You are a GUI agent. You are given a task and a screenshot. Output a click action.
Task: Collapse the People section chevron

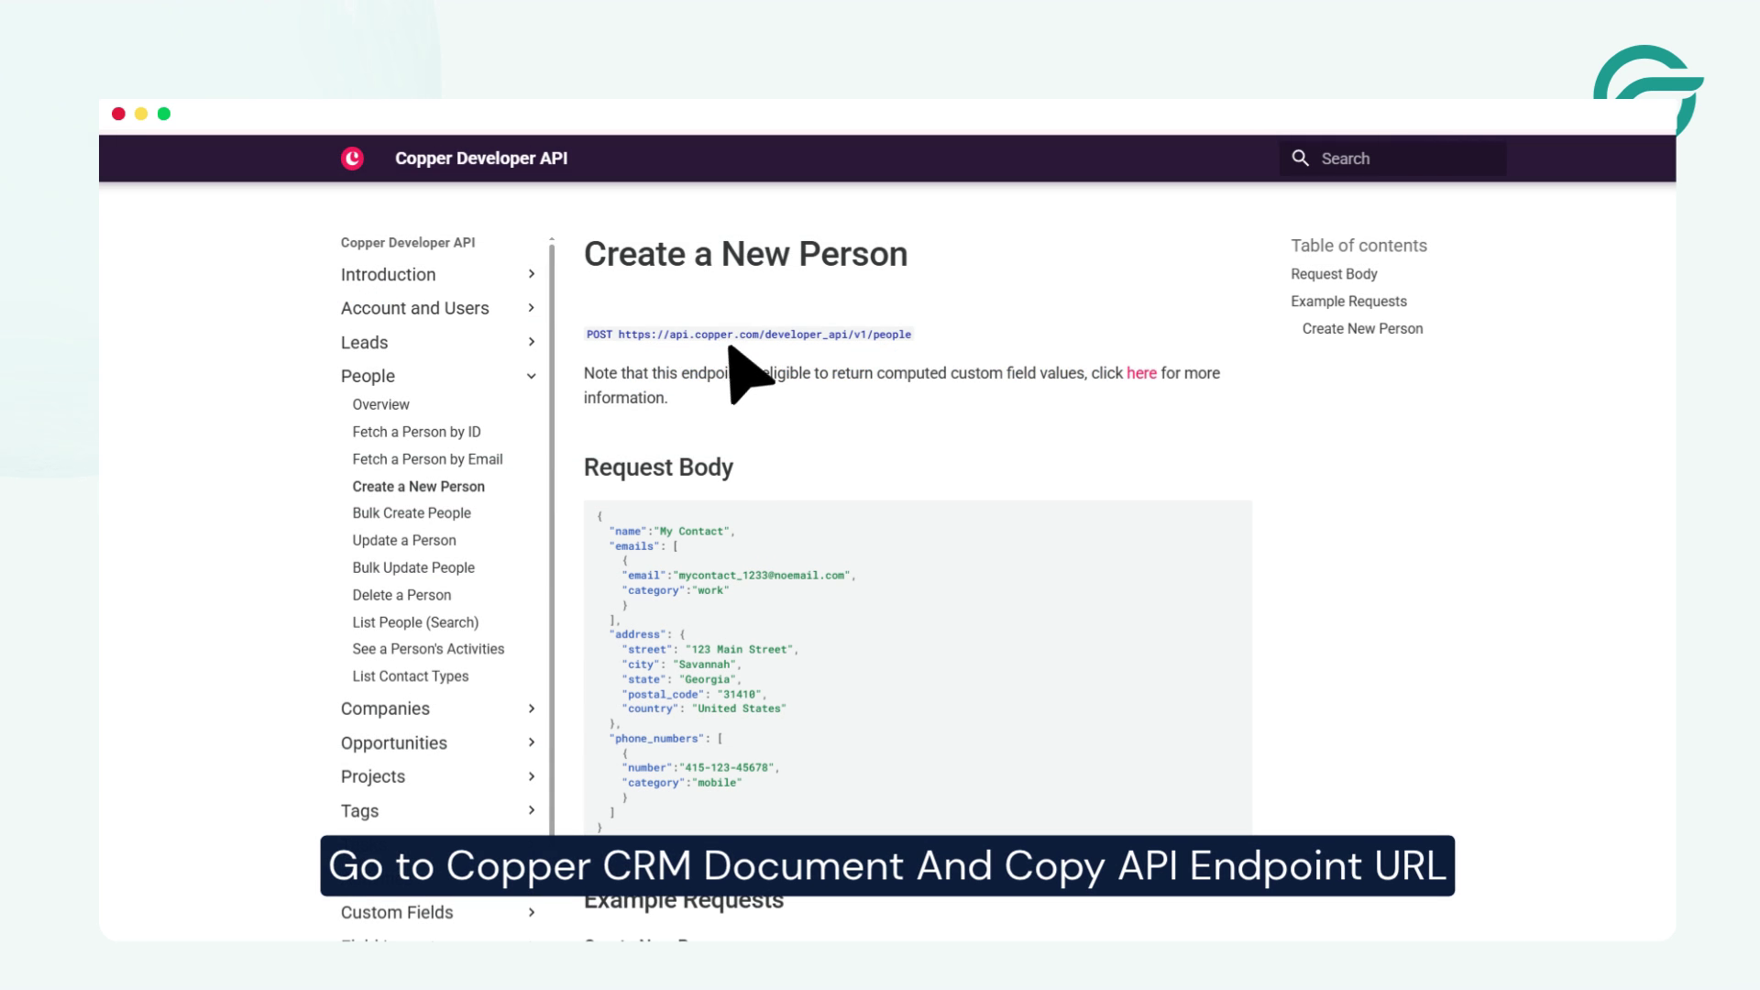pyautogui.click(x=532, y=376)
